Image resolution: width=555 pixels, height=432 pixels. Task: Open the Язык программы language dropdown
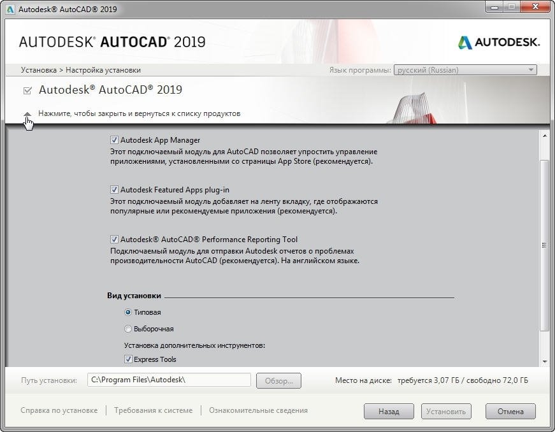pyautogui.click(x=465, y=70)
